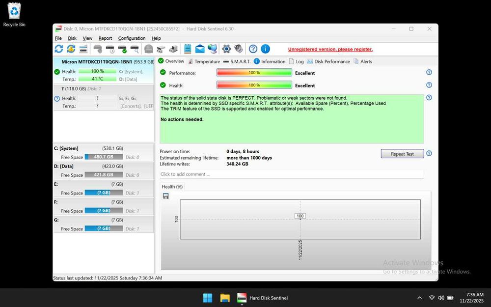This screenshot has width=491, height=307.
Task: Click the third toolbar icon showing disk panels
Action: (83, 49)
